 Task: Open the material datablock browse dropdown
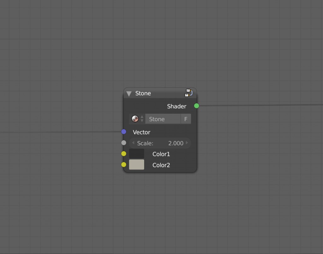pos(135,119)
